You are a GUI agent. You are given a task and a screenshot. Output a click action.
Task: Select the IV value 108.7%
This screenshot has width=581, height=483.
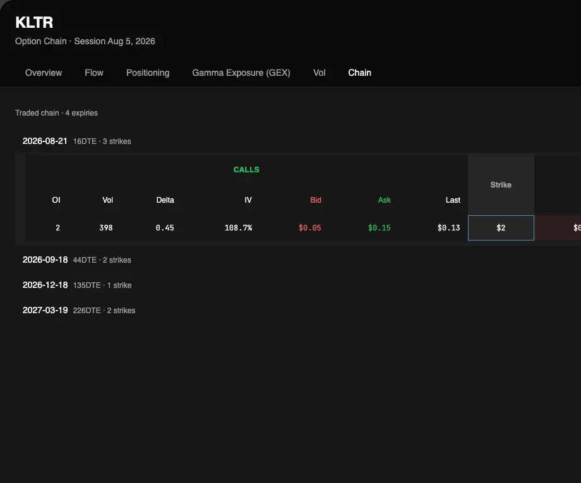tap(238, 228)
